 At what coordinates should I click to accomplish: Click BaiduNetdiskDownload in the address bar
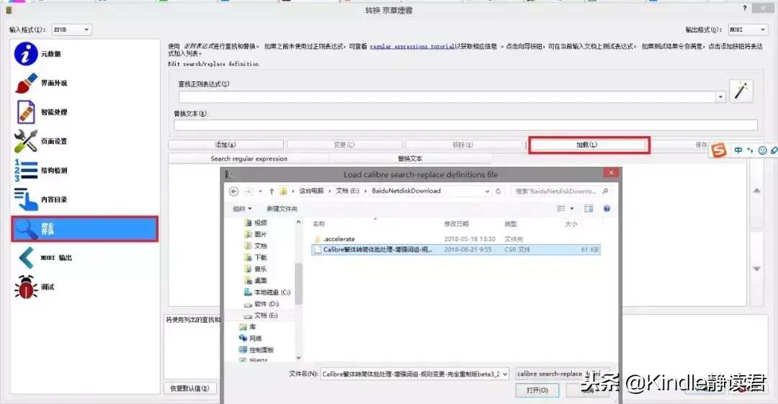coord(406,191)
